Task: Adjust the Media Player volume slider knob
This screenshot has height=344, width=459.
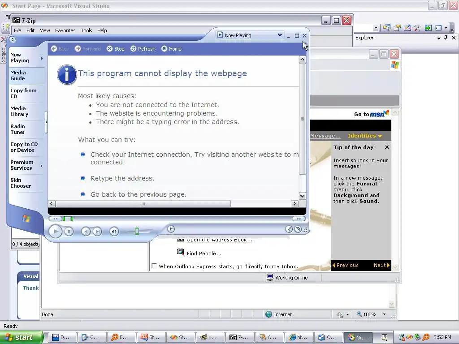Action: click(x=137, y=232)
